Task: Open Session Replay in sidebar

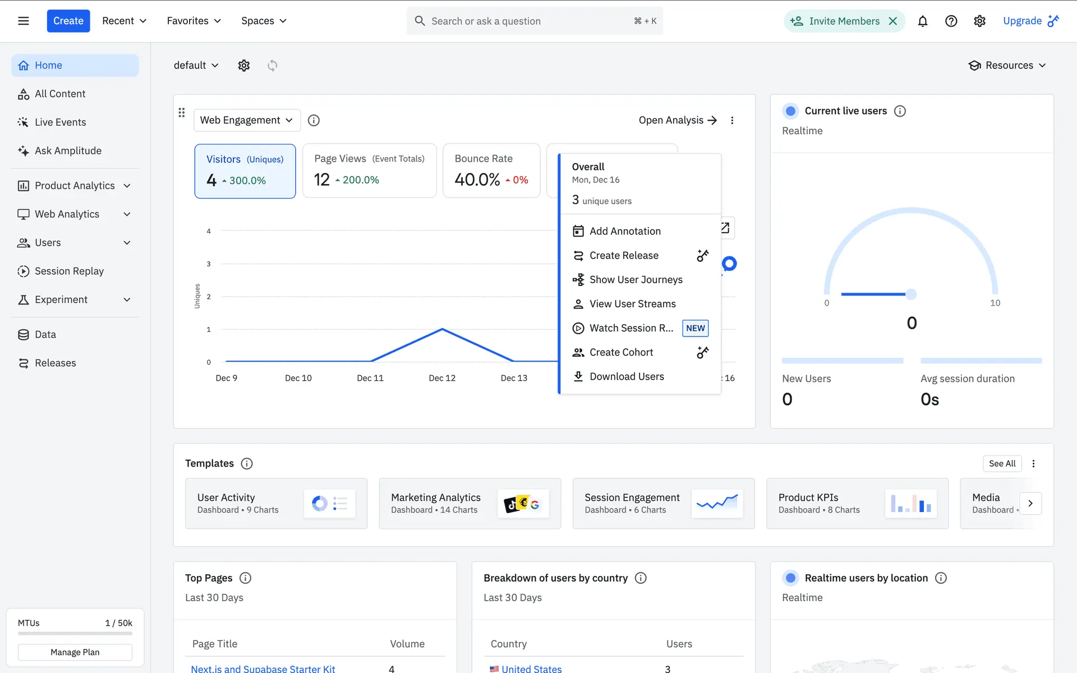Action: [69, 271]
